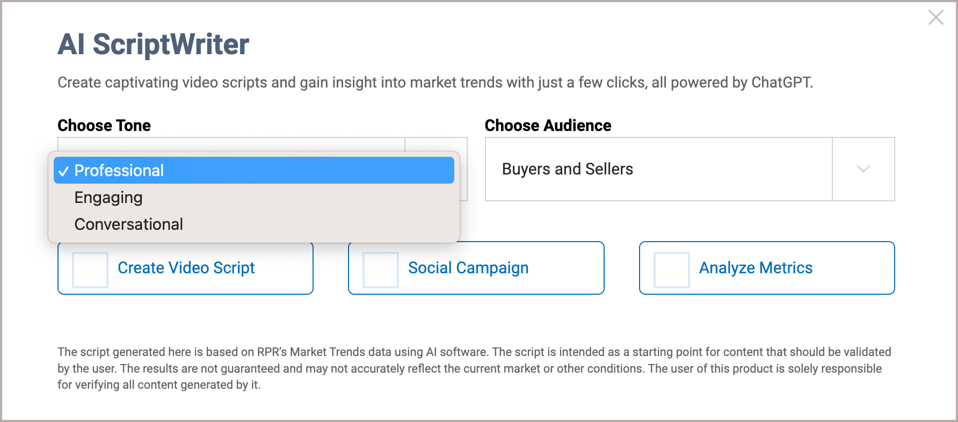Launch the Social Campaign button label

pos(468,268)
